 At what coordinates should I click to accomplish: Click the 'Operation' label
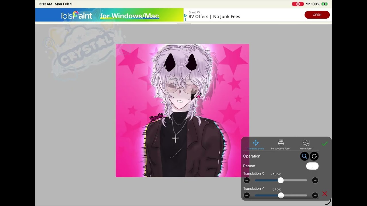[x=252, y=156]
